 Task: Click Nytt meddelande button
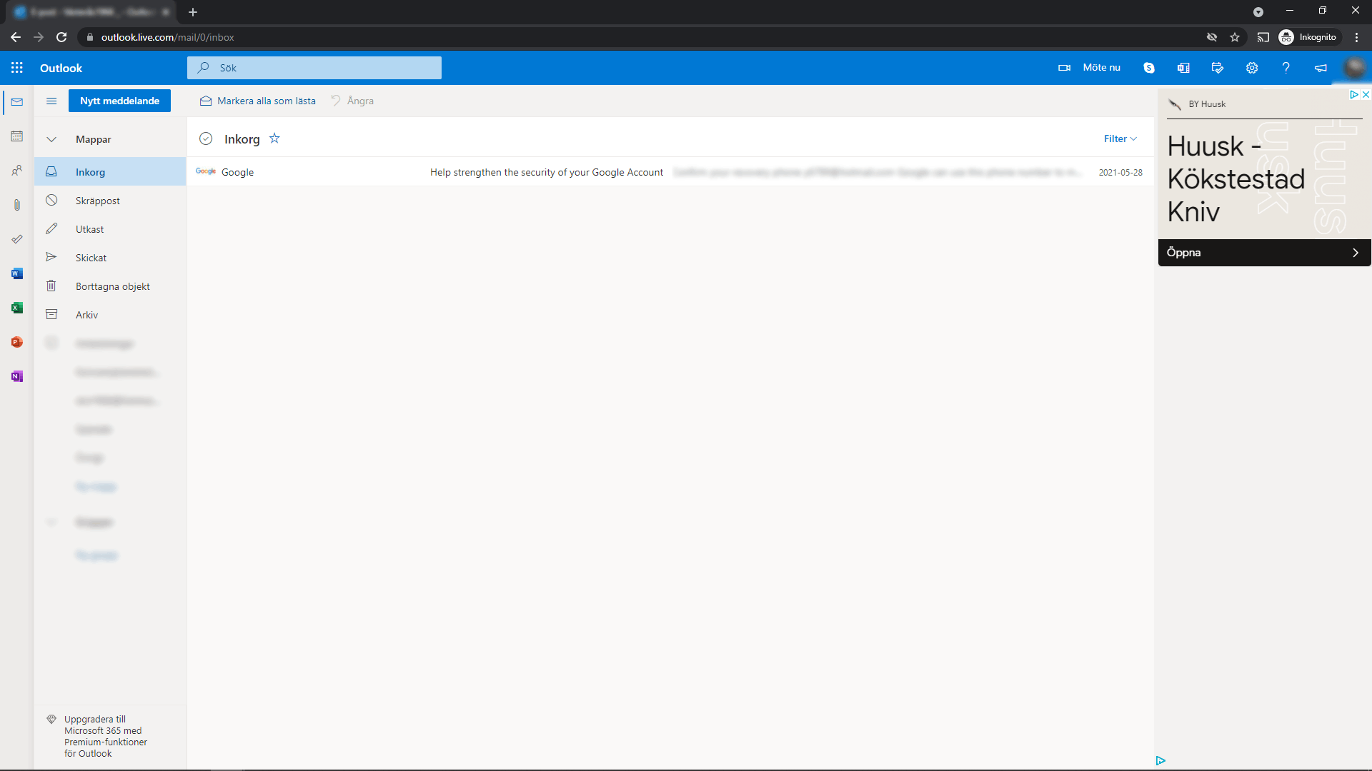click(119, 101)
